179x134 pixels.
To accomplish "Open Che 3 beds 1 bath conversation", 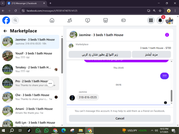I will tap(30, 97).
